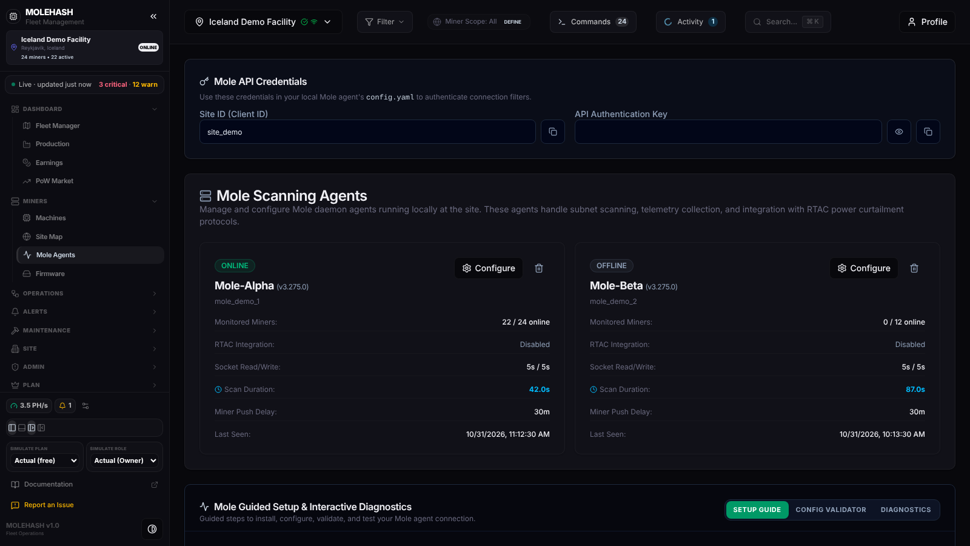Screen dimensions: 970x546
Task: Toggle the collapse-left panel layout icon
Action: tap(41, 428)
